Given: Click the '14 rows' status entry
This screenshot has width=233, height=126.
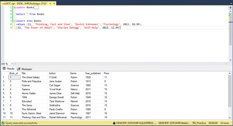Looking at the screenshot, I should tap(224, 123).
